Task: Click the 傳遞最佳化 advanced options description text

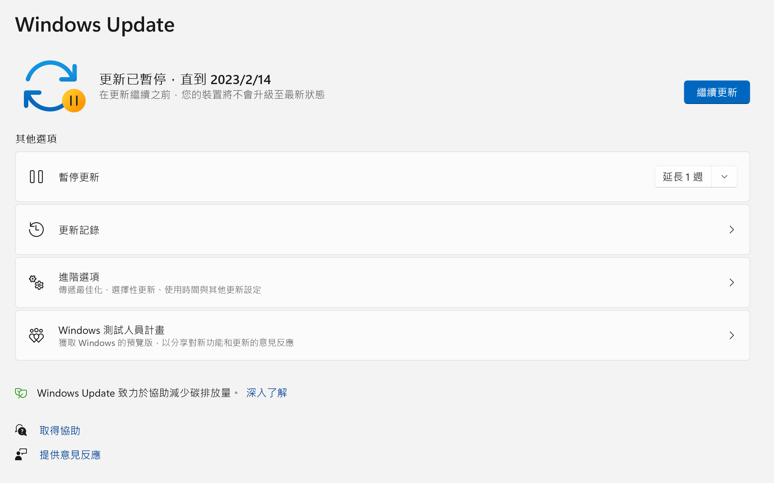Action: coord(160,290)
